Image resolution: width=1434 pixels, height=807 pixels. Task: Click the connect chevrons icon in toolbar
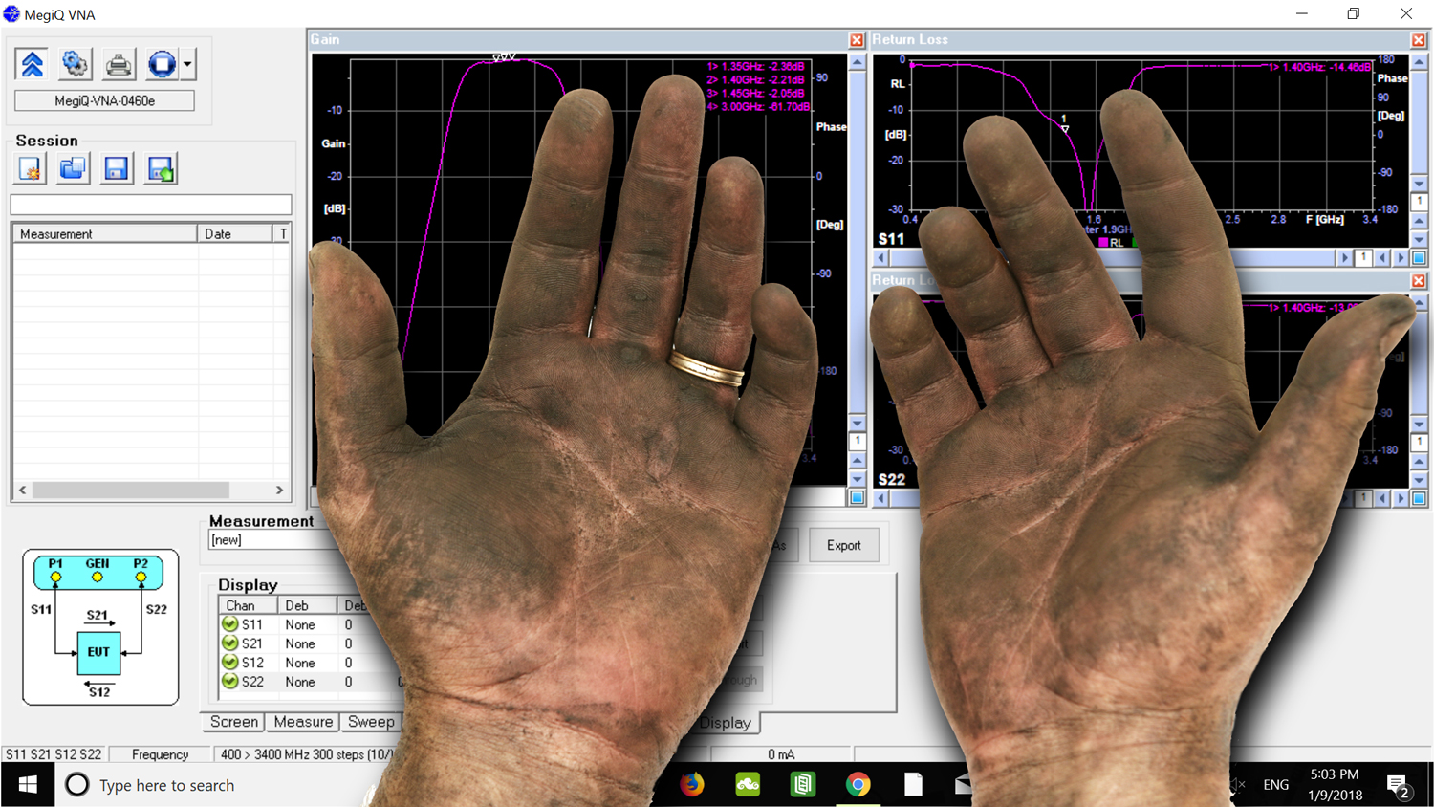click(32, 64)
